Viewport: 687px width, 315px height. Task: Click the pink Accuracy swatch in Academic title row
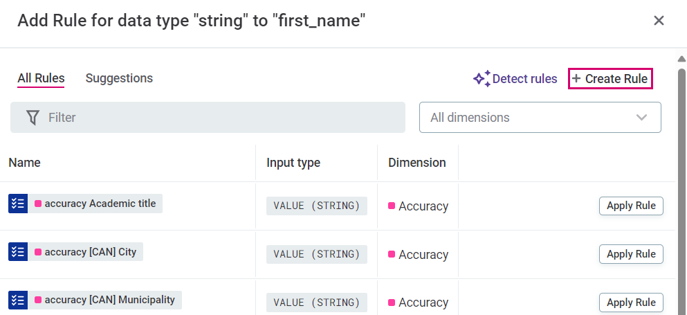392,206
